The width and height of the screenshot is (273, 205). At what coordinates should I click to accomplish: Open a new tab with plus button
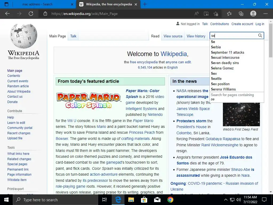pos(145,4)
